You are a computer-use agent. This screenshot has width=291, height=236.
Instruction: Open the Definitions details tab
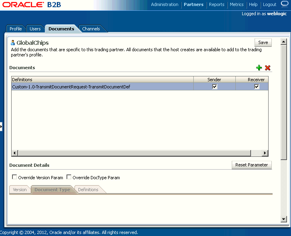point(88,190)
